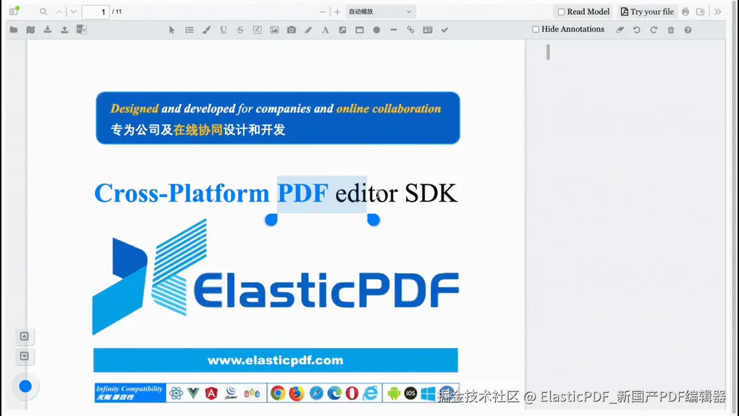The height and width of the screenshot is (416, 739).
Task: Click the left blue selection handle
Action: tap(271, 220)
